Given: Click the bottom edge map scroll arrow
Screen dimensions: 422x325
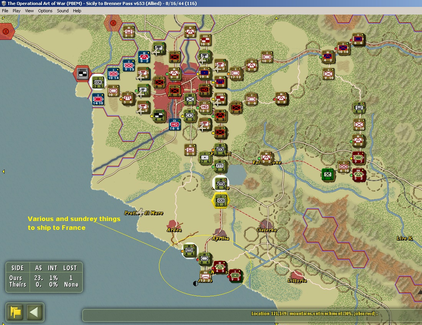Looking at the screenshot, I should [x=276, y=323].
